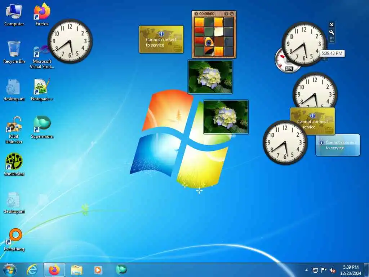This screenshot has height=277, width=369.
Task: Select the desktop.ini file beside Notepad++
Action: click(14, 90)
